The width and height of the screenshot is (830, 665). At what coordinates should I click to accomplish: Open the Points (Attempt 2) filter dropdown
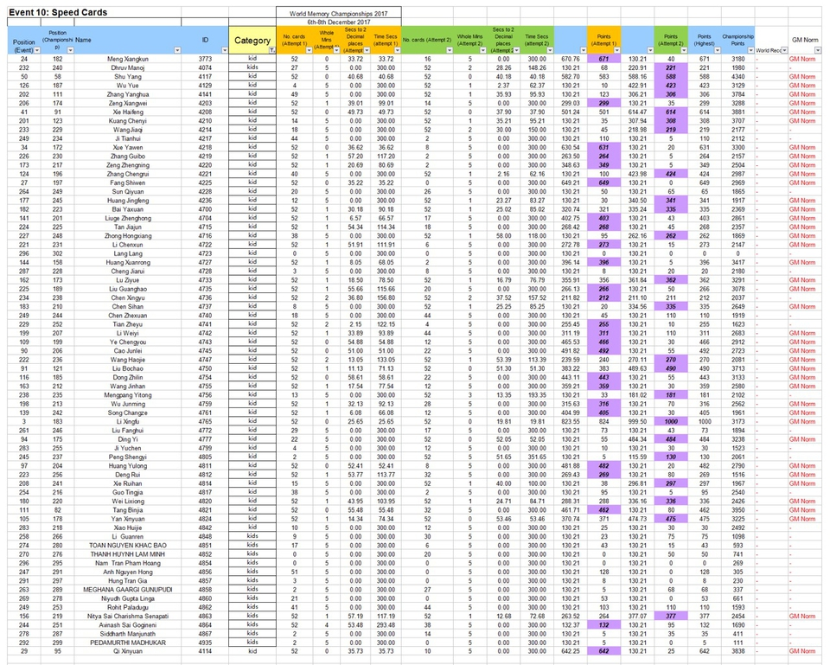(684, 50)
